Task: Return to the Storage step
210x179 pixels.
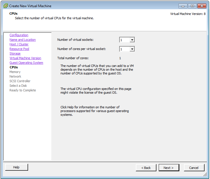Action: click(x=15, y=53)
